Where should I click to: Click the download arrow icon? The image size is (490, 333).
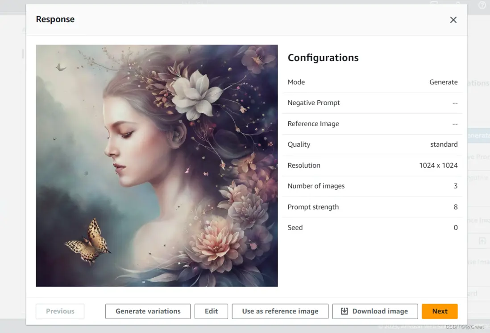(x=344, y=311)
